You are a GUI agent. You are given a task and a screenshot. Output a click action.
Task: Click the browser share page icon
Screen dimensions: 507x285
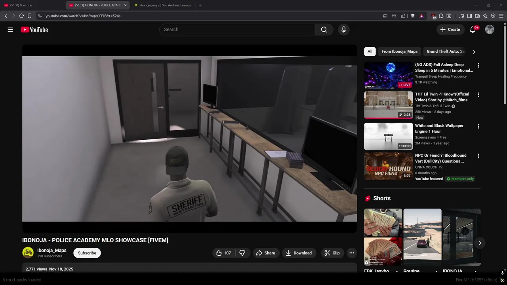tap(403, 16)
